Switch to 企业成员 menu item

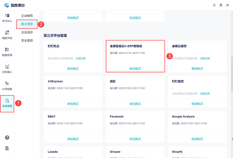click(27, 32)
